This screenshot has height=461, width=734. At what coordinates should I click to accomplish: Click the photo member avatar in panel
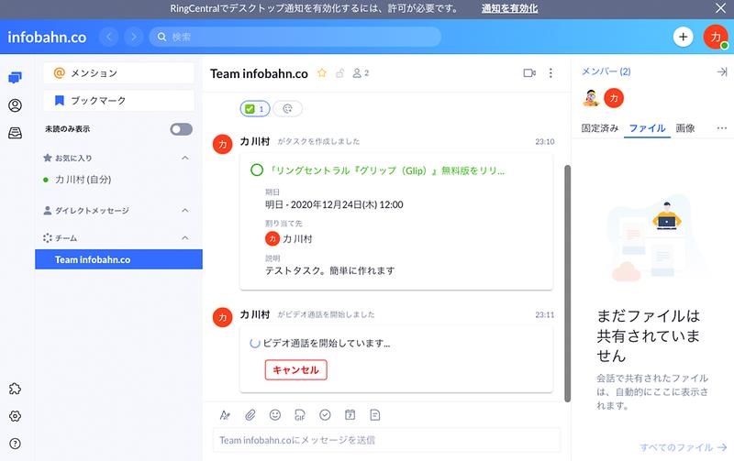(591, 98)
